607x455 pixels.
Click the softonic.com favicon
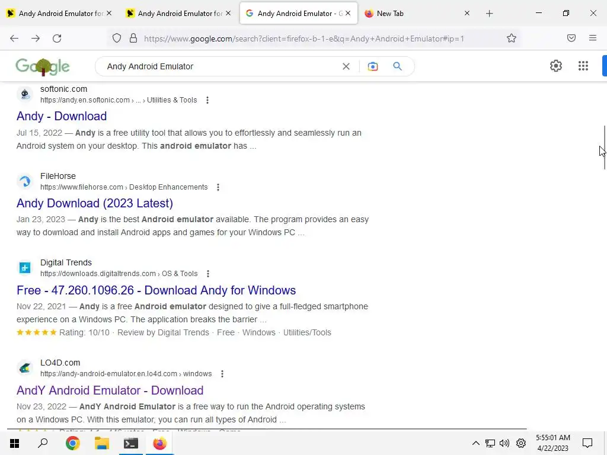coord(25,94)
